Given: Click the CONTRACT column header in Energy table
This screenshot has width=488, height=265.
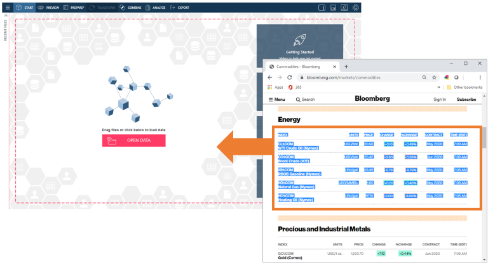Looking at the screenshot, I should tap(434, 135).
